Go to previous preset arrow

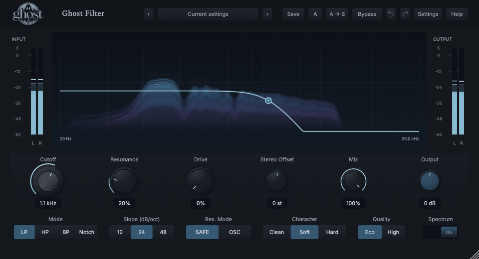coord(149,14)
